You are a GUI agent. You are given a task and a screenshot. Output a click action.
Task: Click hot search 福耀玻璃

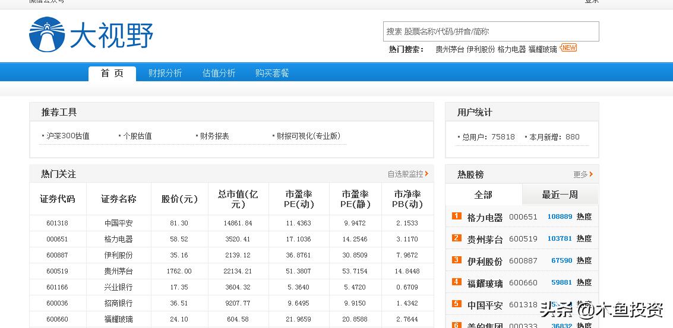(542, 49)
